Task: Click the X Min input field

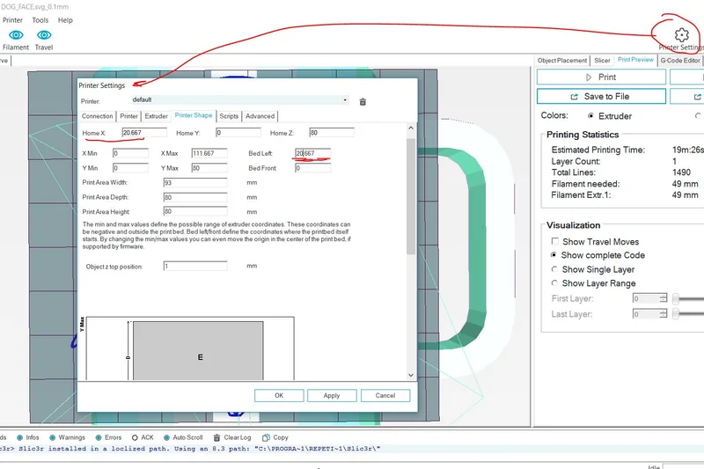Action: [130, 153]
